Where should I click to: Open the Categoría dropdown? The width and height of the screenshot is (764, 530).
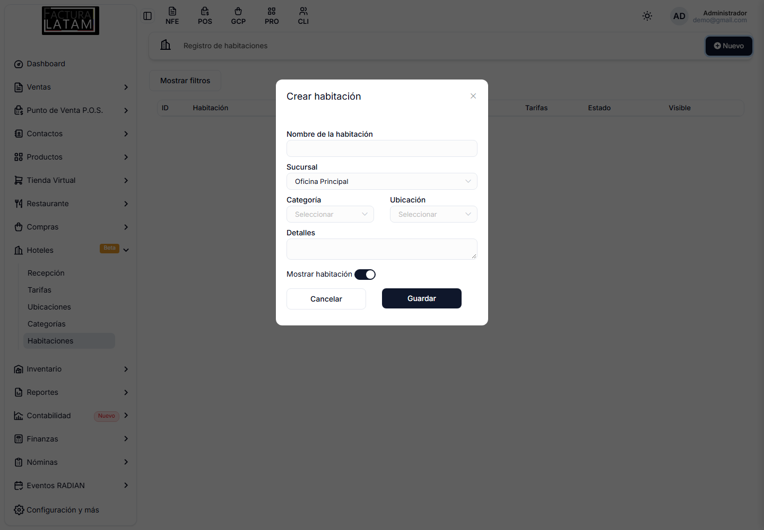(x=330, y=214)
